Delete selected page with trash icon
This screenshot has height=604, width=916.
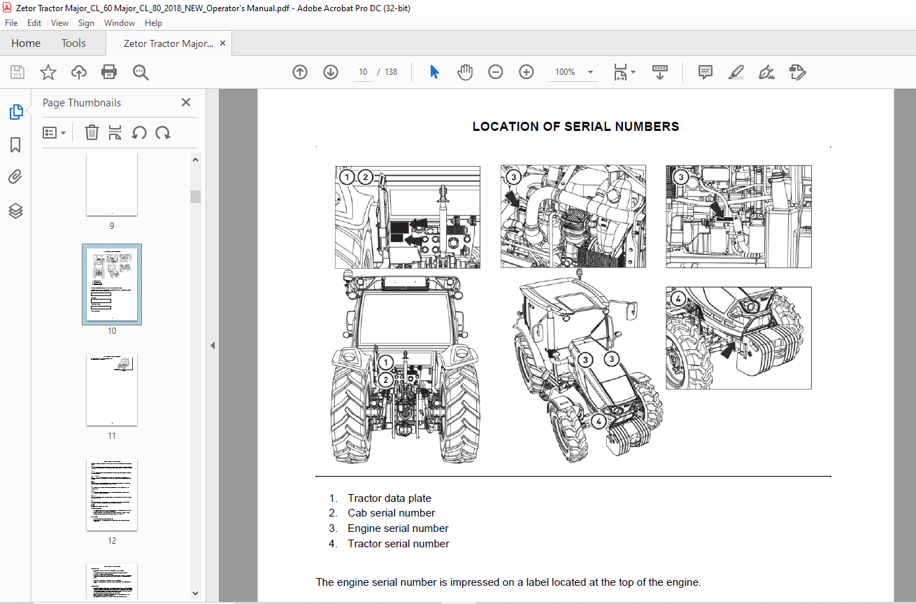click(92, 132)
